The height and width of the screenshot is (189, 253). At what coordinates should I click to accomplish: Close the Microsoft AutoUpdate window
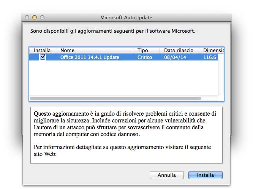[x=27, y=17]
